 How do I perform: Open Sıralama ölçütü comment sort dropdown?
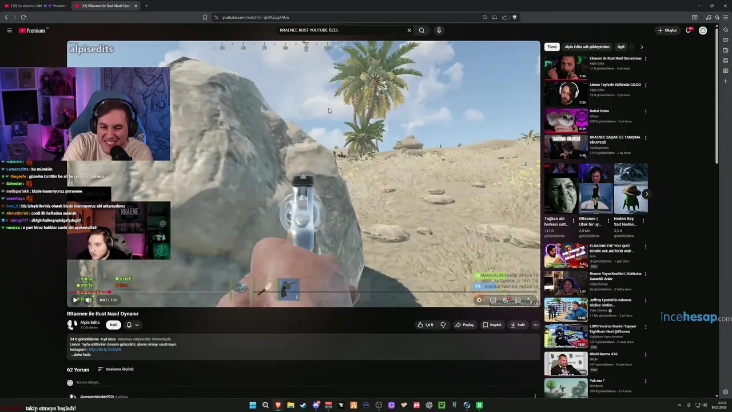click(116, 370)
